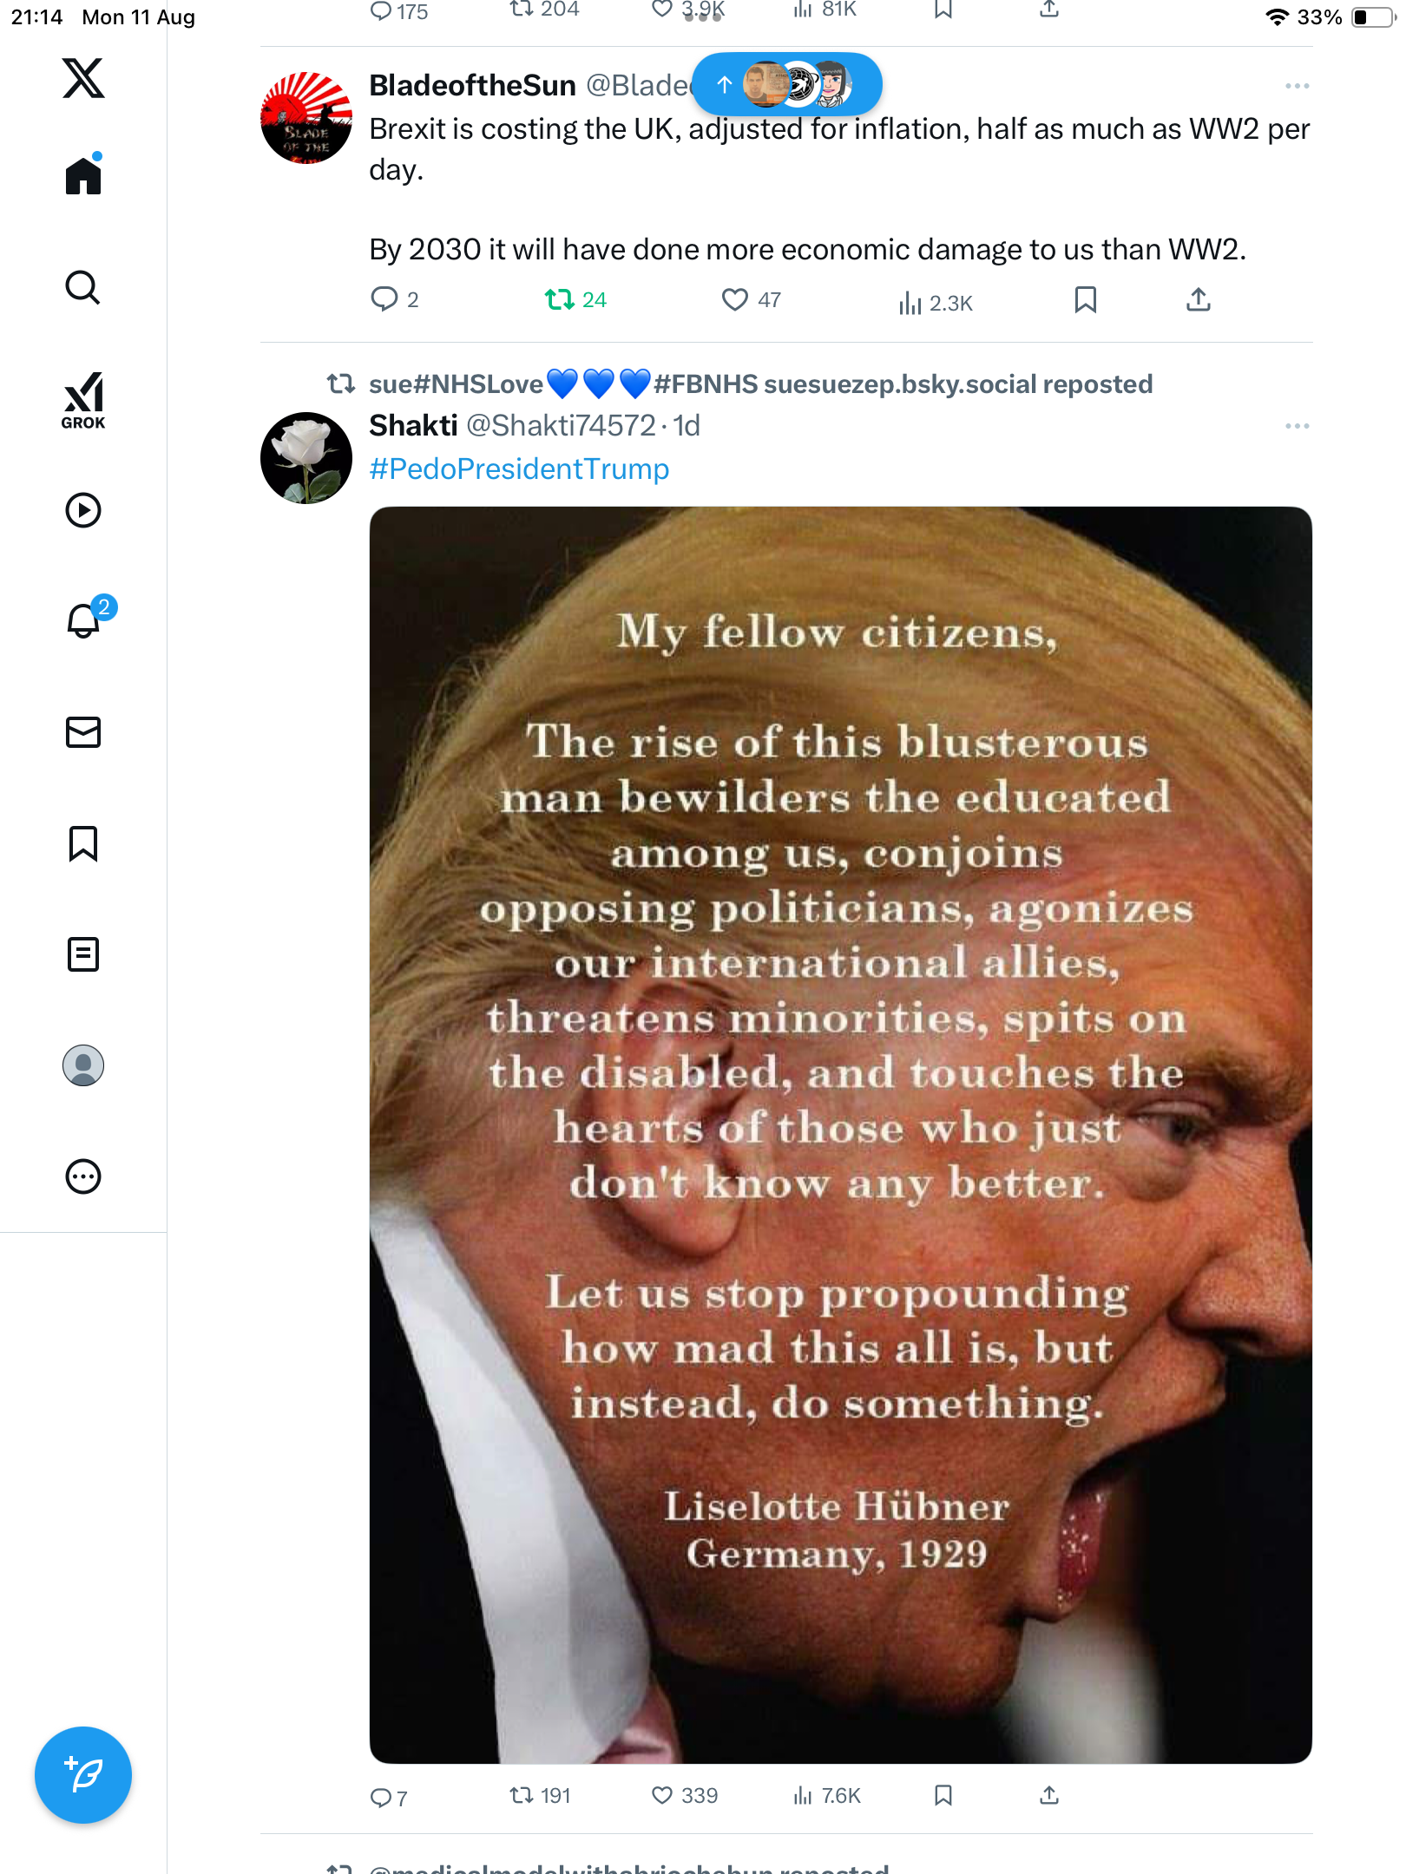Open Bookmarks from the sidebar
The height and width of the screenshot is (1874, 1406).
(x=83, y=843)
